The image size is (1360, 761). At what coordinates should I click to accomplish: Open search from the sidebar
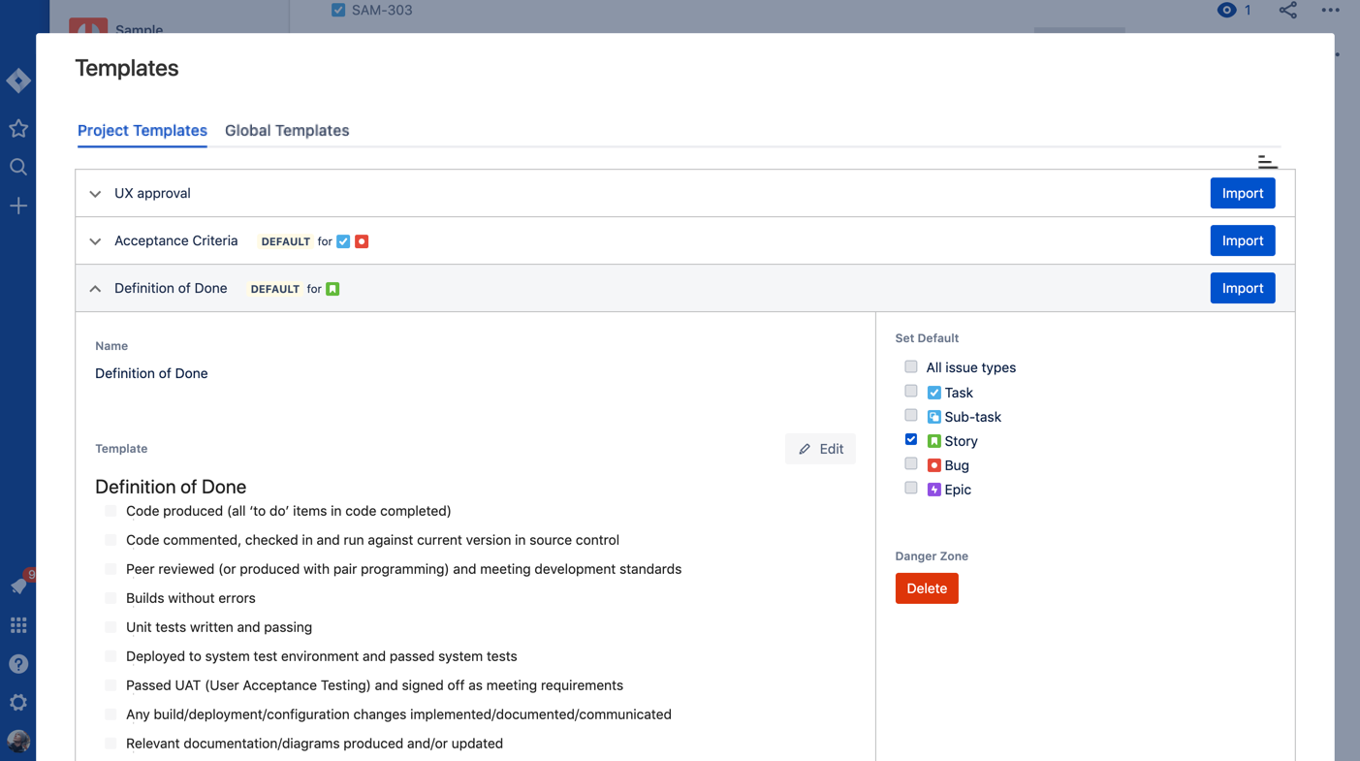tap(18, 167)
